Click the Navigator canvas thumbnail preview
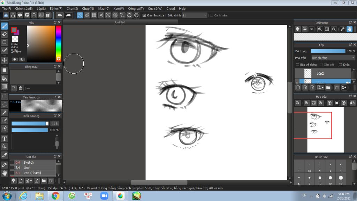The image size is (357, 201). 325,130
